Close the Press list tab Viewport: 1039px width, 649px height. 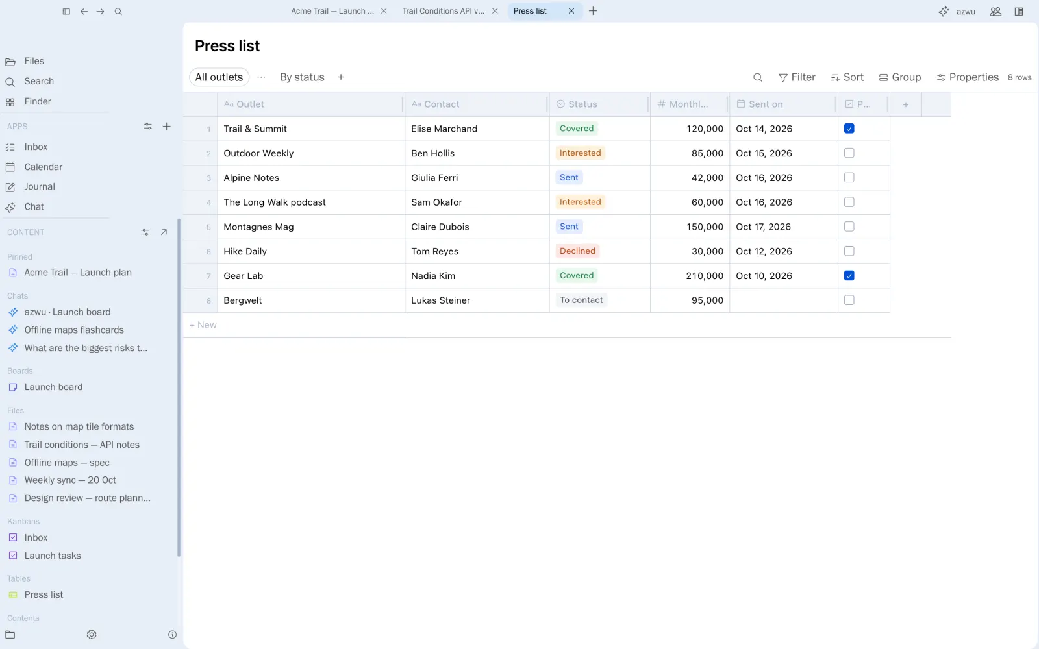(x=571, y=11)
